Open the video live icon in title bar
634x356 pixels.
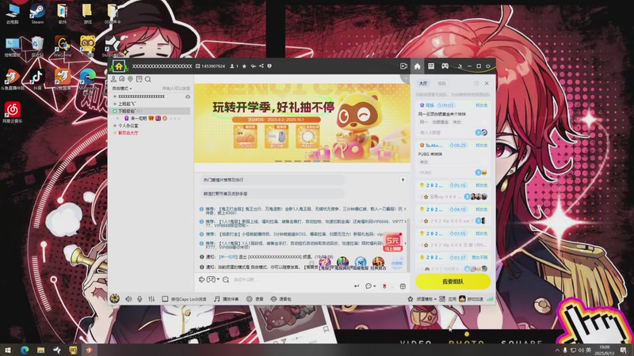(x=403, y=66)
